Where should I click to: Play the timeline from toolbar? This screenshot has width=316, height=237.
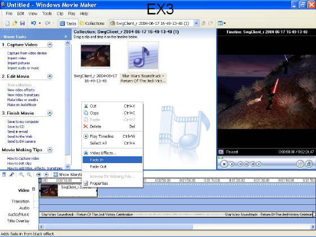pyautogui.click(x=46, y=174)
